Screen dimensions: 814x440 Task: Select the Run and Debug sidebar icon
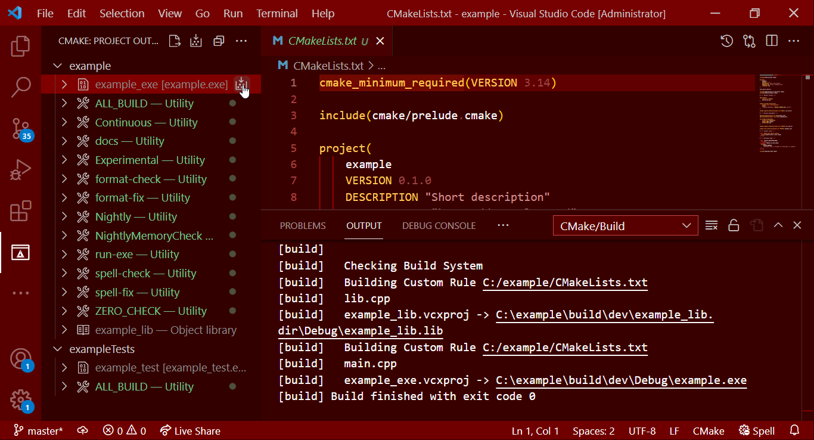(x=21, y=169)
